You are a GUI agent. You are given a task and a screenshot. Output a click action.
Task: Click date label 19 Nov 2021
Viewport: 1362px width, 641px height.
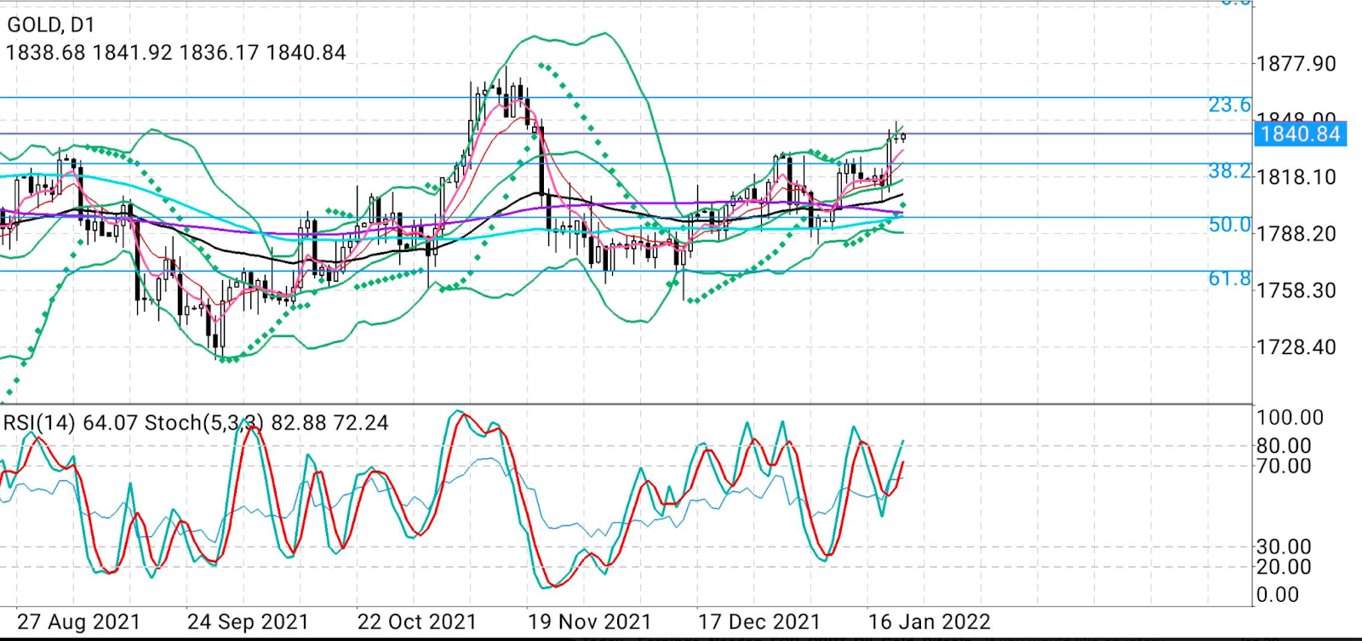point(589,622)
